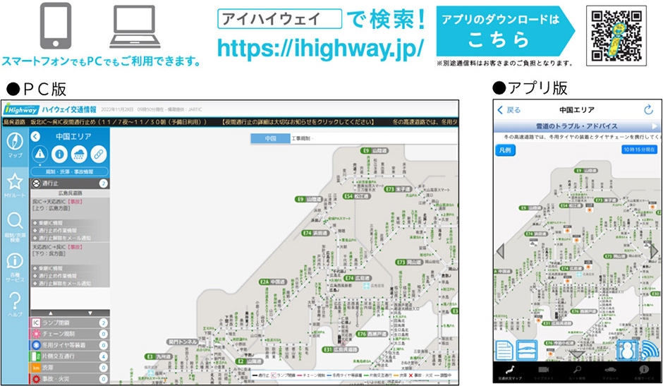Expand the 冬用タイヤ等装着 category row
This screenshot has height=386, width=663.
pos(70,345)
